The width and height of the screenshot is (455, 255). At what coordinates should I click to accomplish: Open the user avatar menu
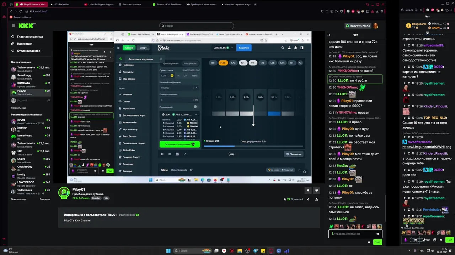(376, 25)
